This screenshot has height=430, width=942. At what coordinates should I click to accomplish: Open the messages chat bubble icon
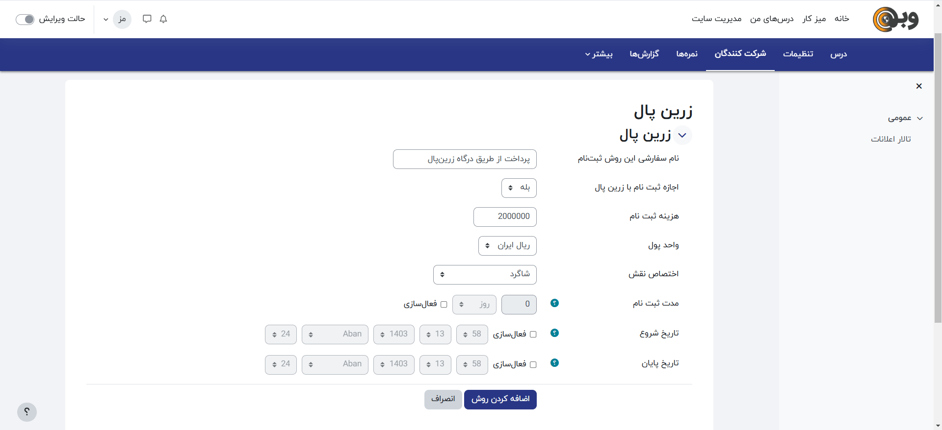tap(147, 19)
